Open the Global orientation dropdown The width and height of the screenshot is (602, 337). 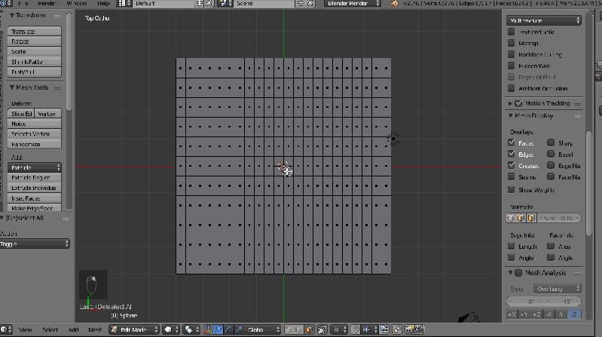[x=258, y=329]
